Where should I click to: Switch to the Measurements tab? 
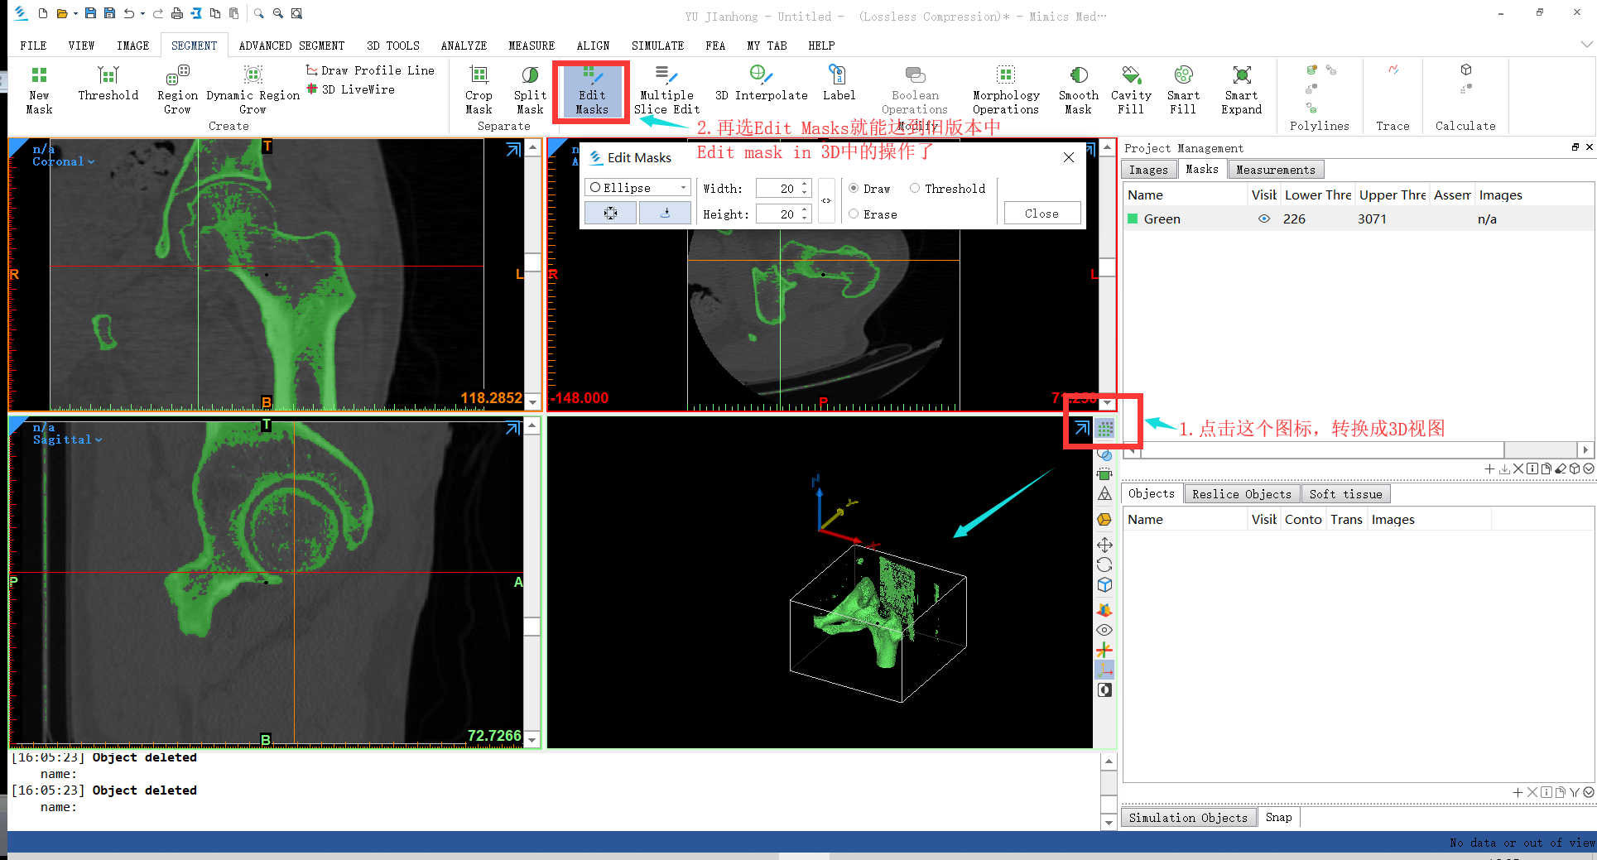1275,170
